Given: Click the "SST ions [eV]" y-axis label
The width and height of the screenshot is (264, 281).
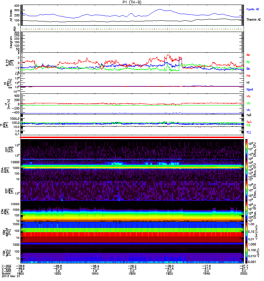Looking at the screenshot, I should pos(9,149).
